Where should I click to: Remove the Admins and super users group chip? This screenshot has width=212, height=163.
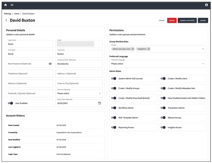pos(133,49)
